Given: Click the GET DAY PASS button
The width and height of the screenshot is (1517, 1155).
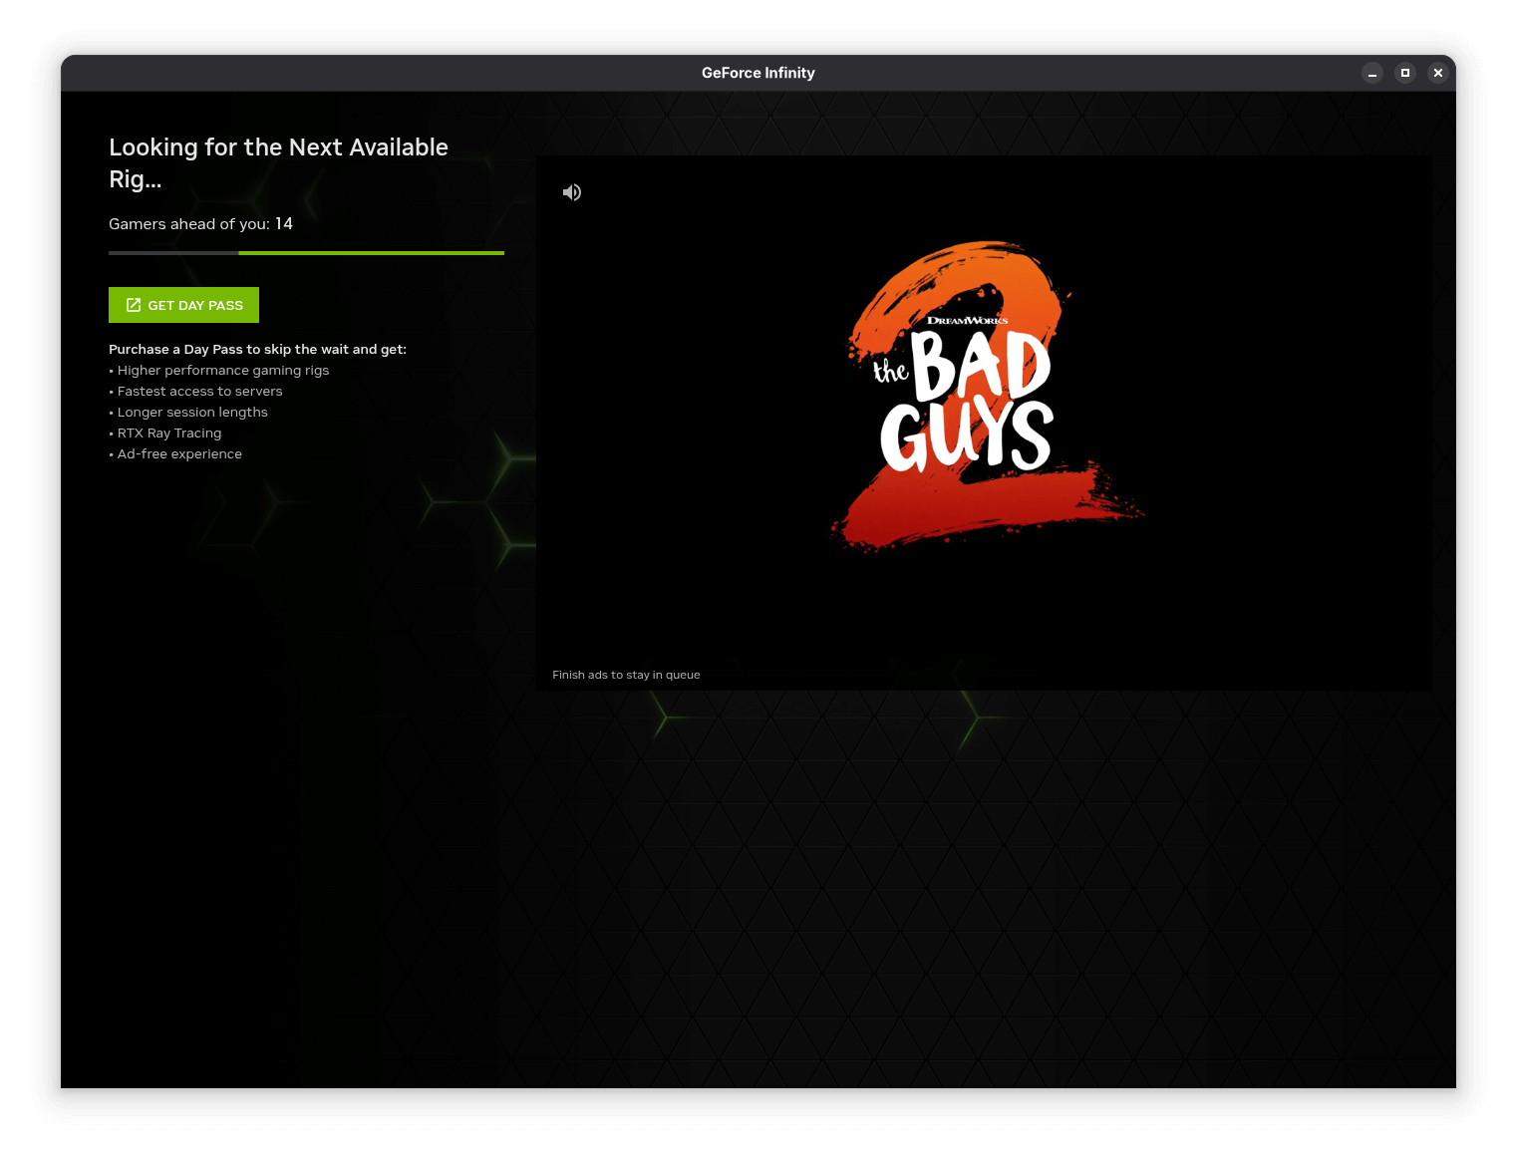Looking at the screenshot, I should click(x=183, y=305).
